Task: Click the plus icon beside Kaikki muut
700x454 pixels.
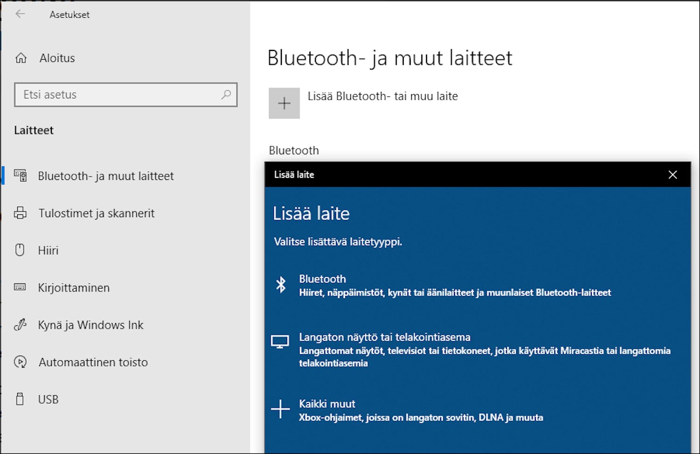Action: (x=280, y=409)
